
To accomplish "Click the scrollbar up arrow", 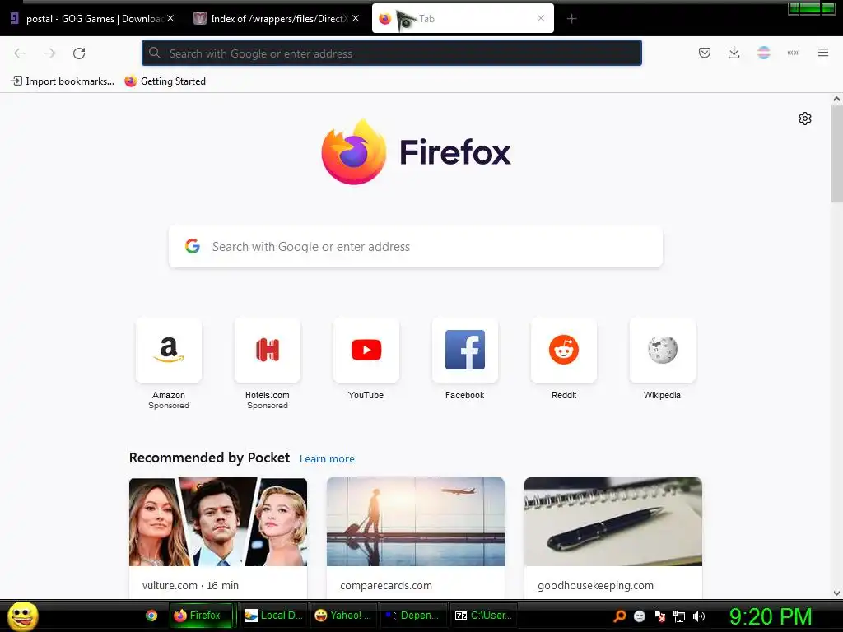I will (836, 99).
